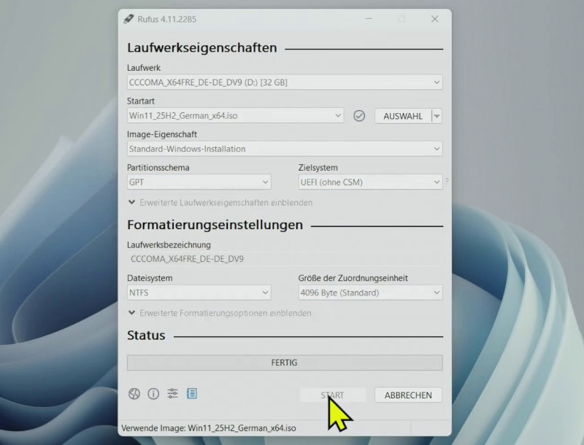
Task: Click the Rufus icon in the title bar
Action: pos(128,19)
